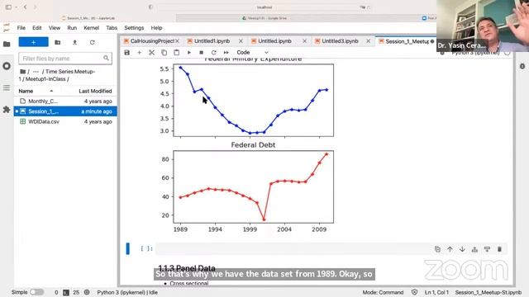This screenshot has height=297, width=529.
Task: Delete the cell with the trash icon
Action: click(x=499, y=249)
